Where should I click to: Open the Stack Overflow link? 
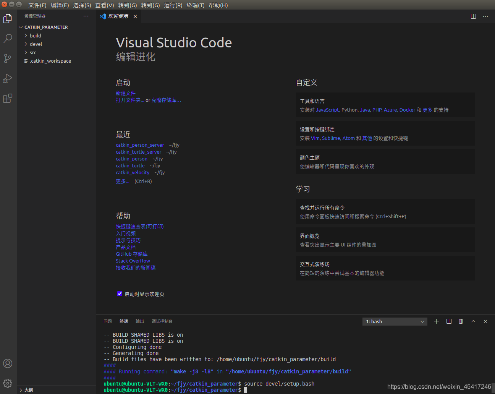click(133, 261)
